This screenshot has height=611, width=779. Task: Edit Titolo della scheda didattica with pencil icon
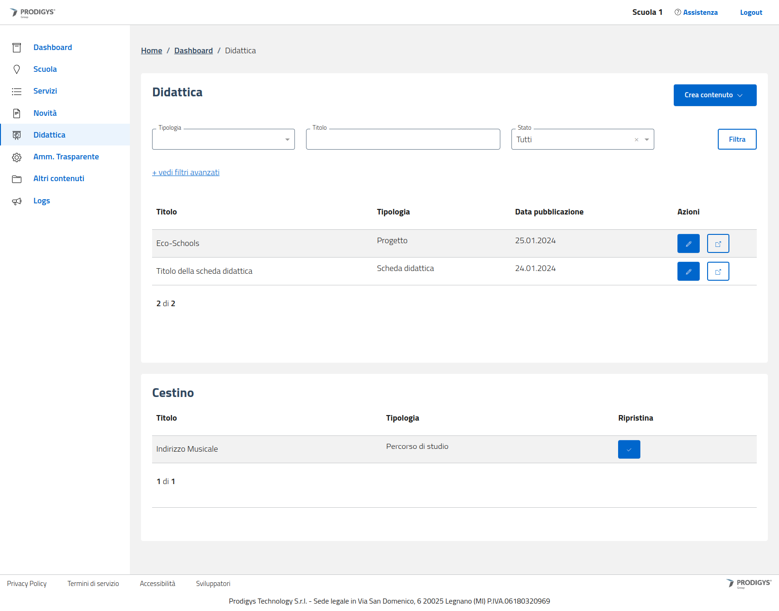tap(688, 271)
